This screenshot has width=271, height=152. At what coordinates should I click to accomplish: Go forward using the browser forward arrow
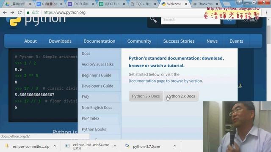(12, 12)
